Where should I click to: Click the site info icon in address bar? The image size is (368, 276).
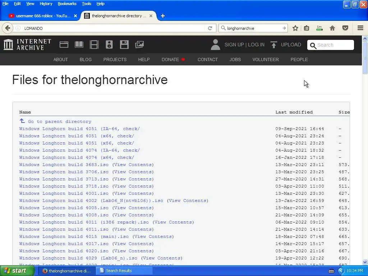point(18,28)
